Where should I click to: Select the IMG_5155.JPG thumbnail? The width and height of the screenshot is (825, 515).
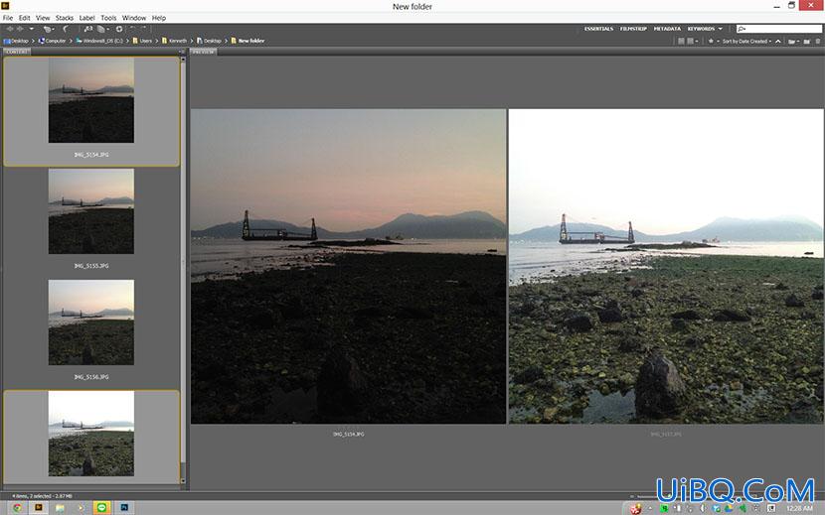pos(91,211)
